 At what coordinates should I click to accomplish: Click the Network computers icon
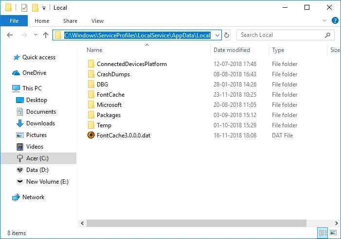pyautogui.click(x=16, y=197)
